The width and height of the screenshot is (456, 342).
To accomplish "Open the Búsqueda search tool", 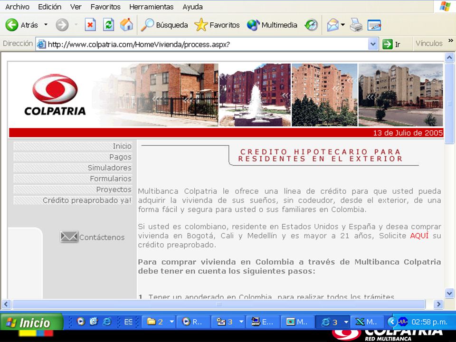I will click(164, 25).
